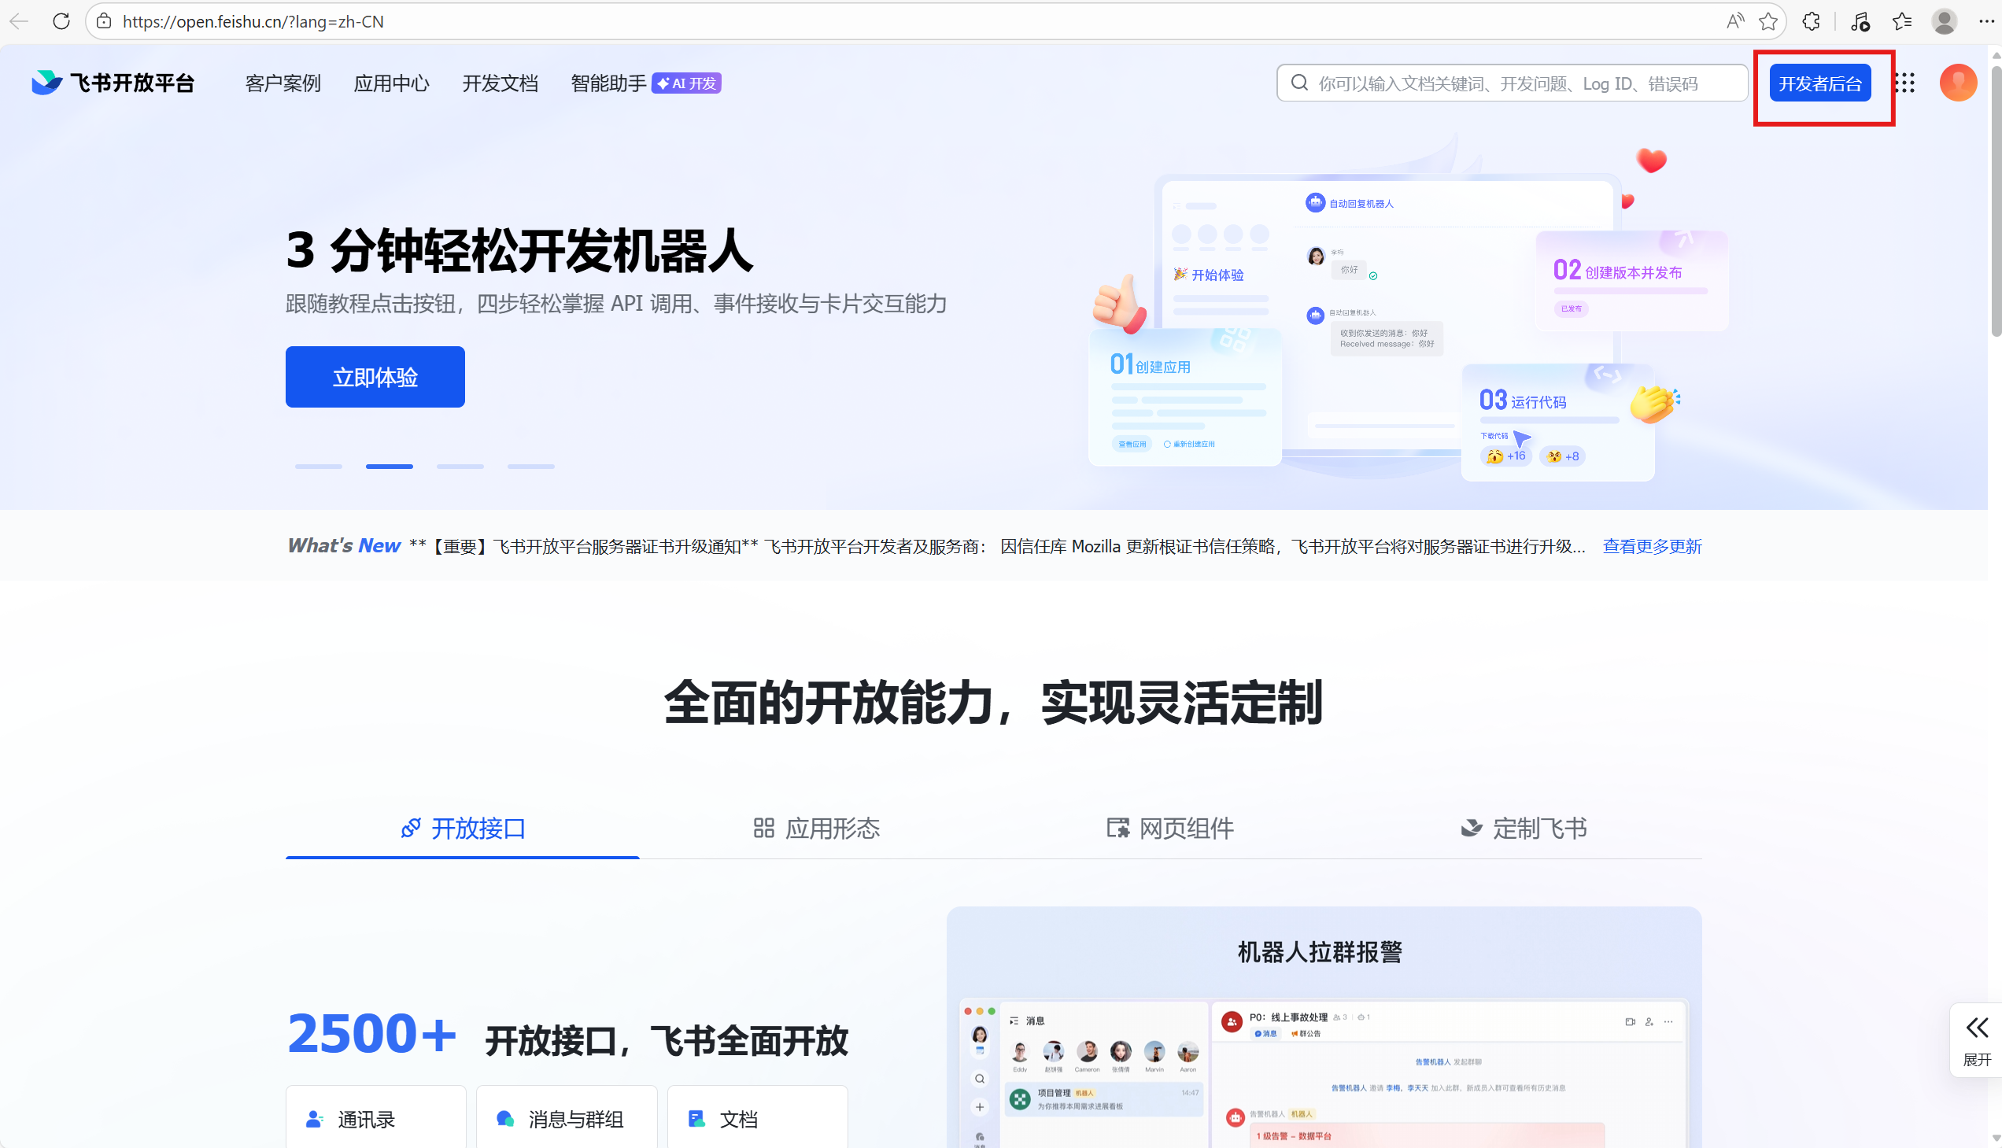
Task: Click the documentation search input field
Action: pyautogui.click(x=1522, y=83)
